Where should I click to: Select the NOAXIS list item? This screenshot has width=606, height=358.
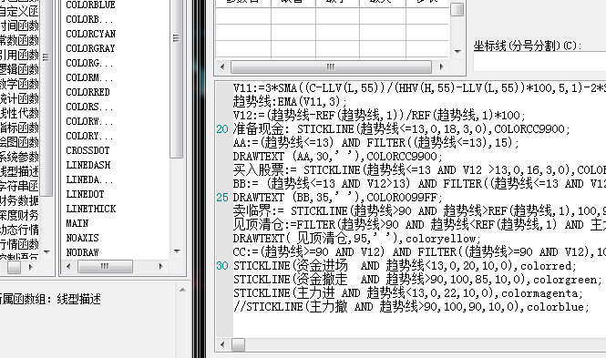(82, 238)
